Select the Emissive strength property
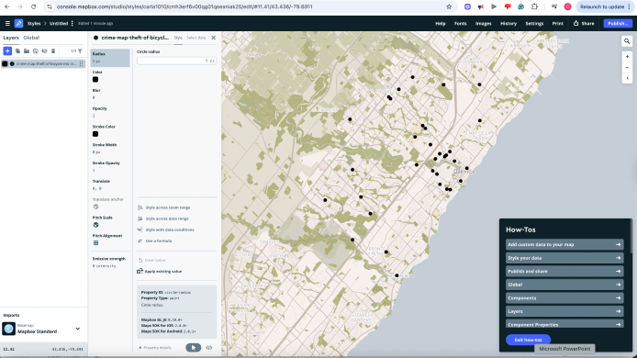This screenshot has height=358, width=637. click(x=110, y=263)
